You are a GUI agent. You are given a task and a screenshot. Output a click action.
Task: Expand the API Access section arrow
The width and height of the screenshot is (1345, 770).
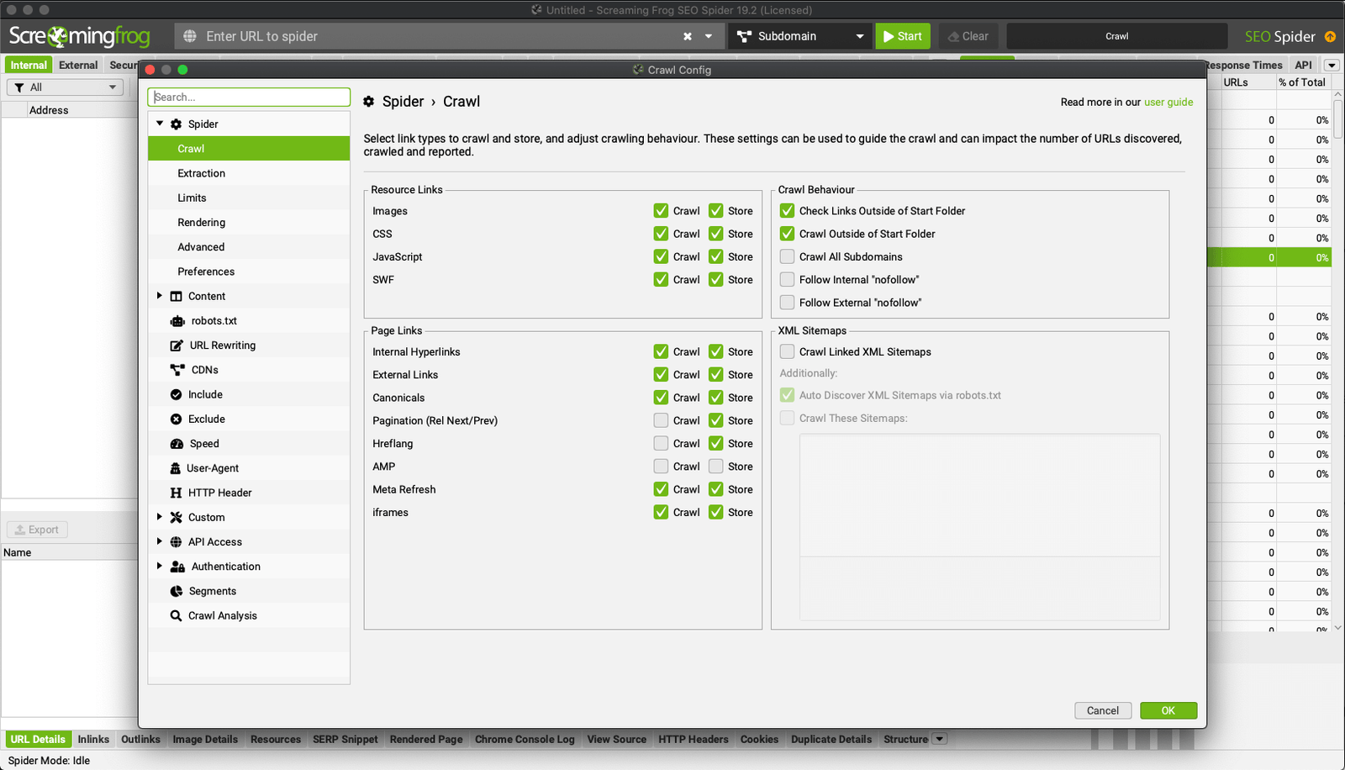160,542
